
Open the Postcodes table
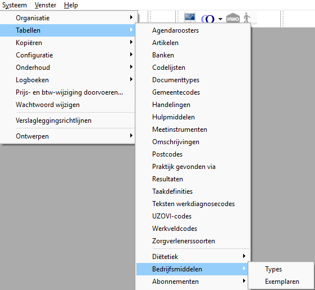pos(193,154)
